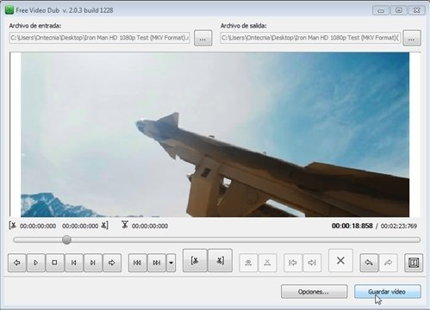Maximize the Free Video Dub window
This screenshot has height=310, width=430.
tap(399, 10)
